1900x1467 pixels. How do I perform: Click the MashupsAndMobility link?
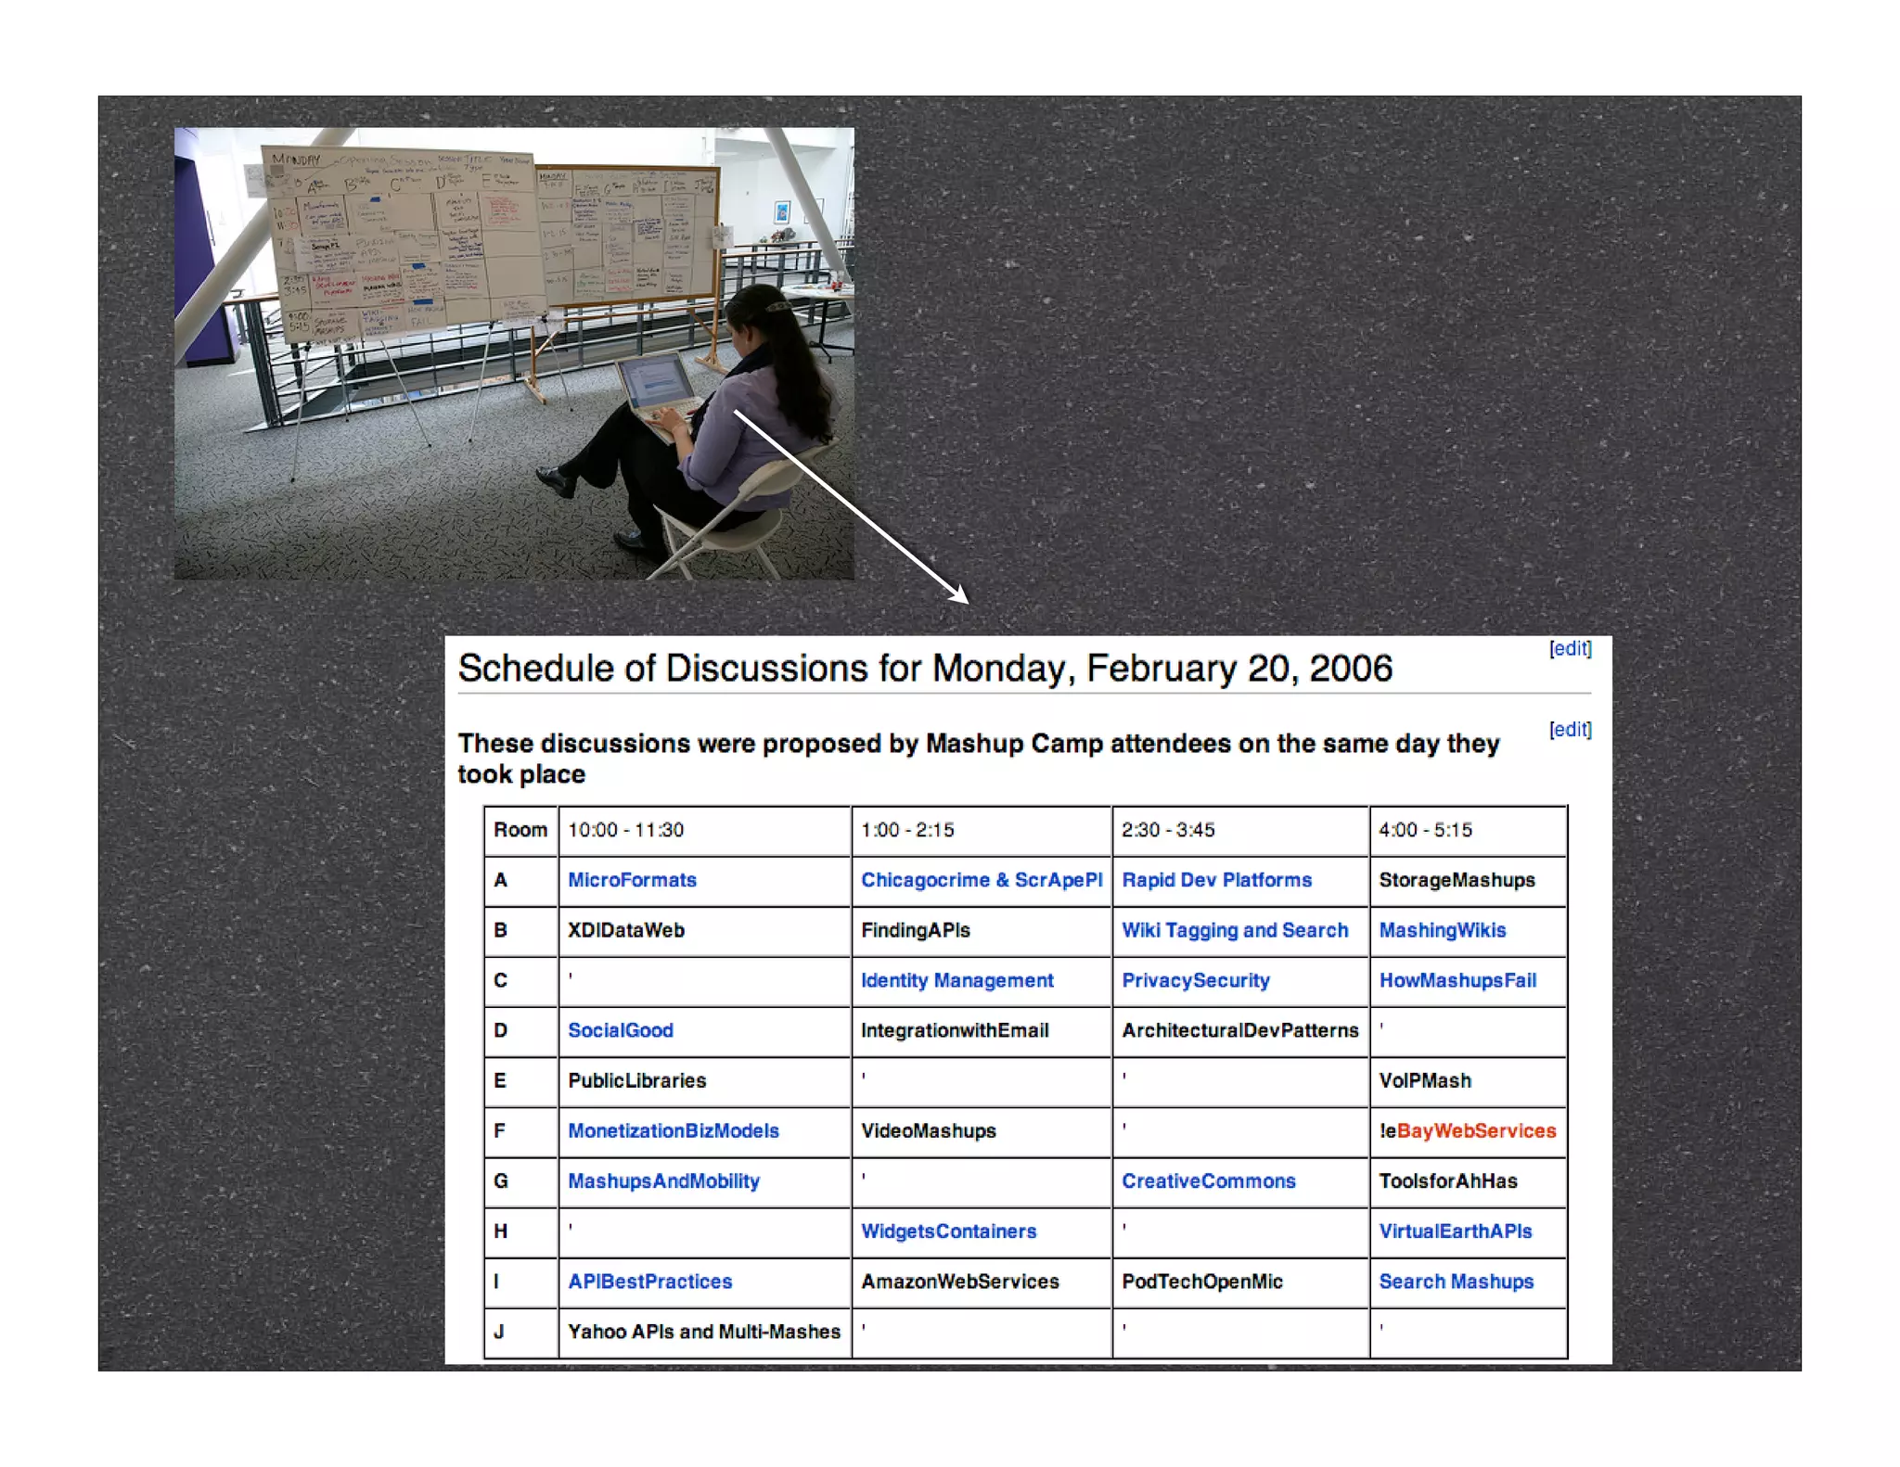[663, 1180]
